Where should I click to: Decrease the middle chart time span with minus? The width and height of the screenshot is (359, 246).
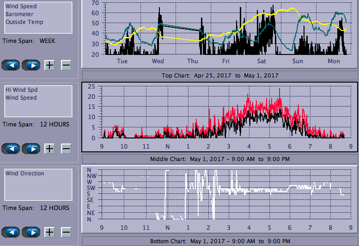[x=66, y=149]
